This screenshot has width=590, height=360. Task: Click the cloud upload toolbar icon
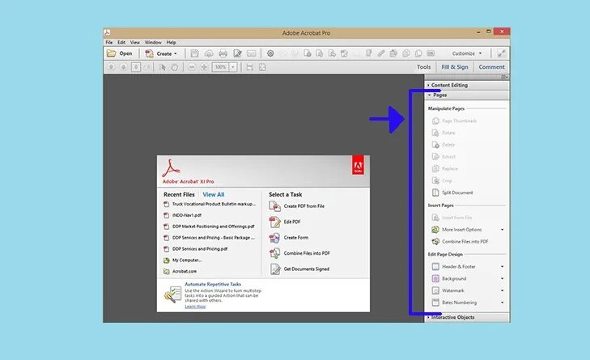click(209, 53)
